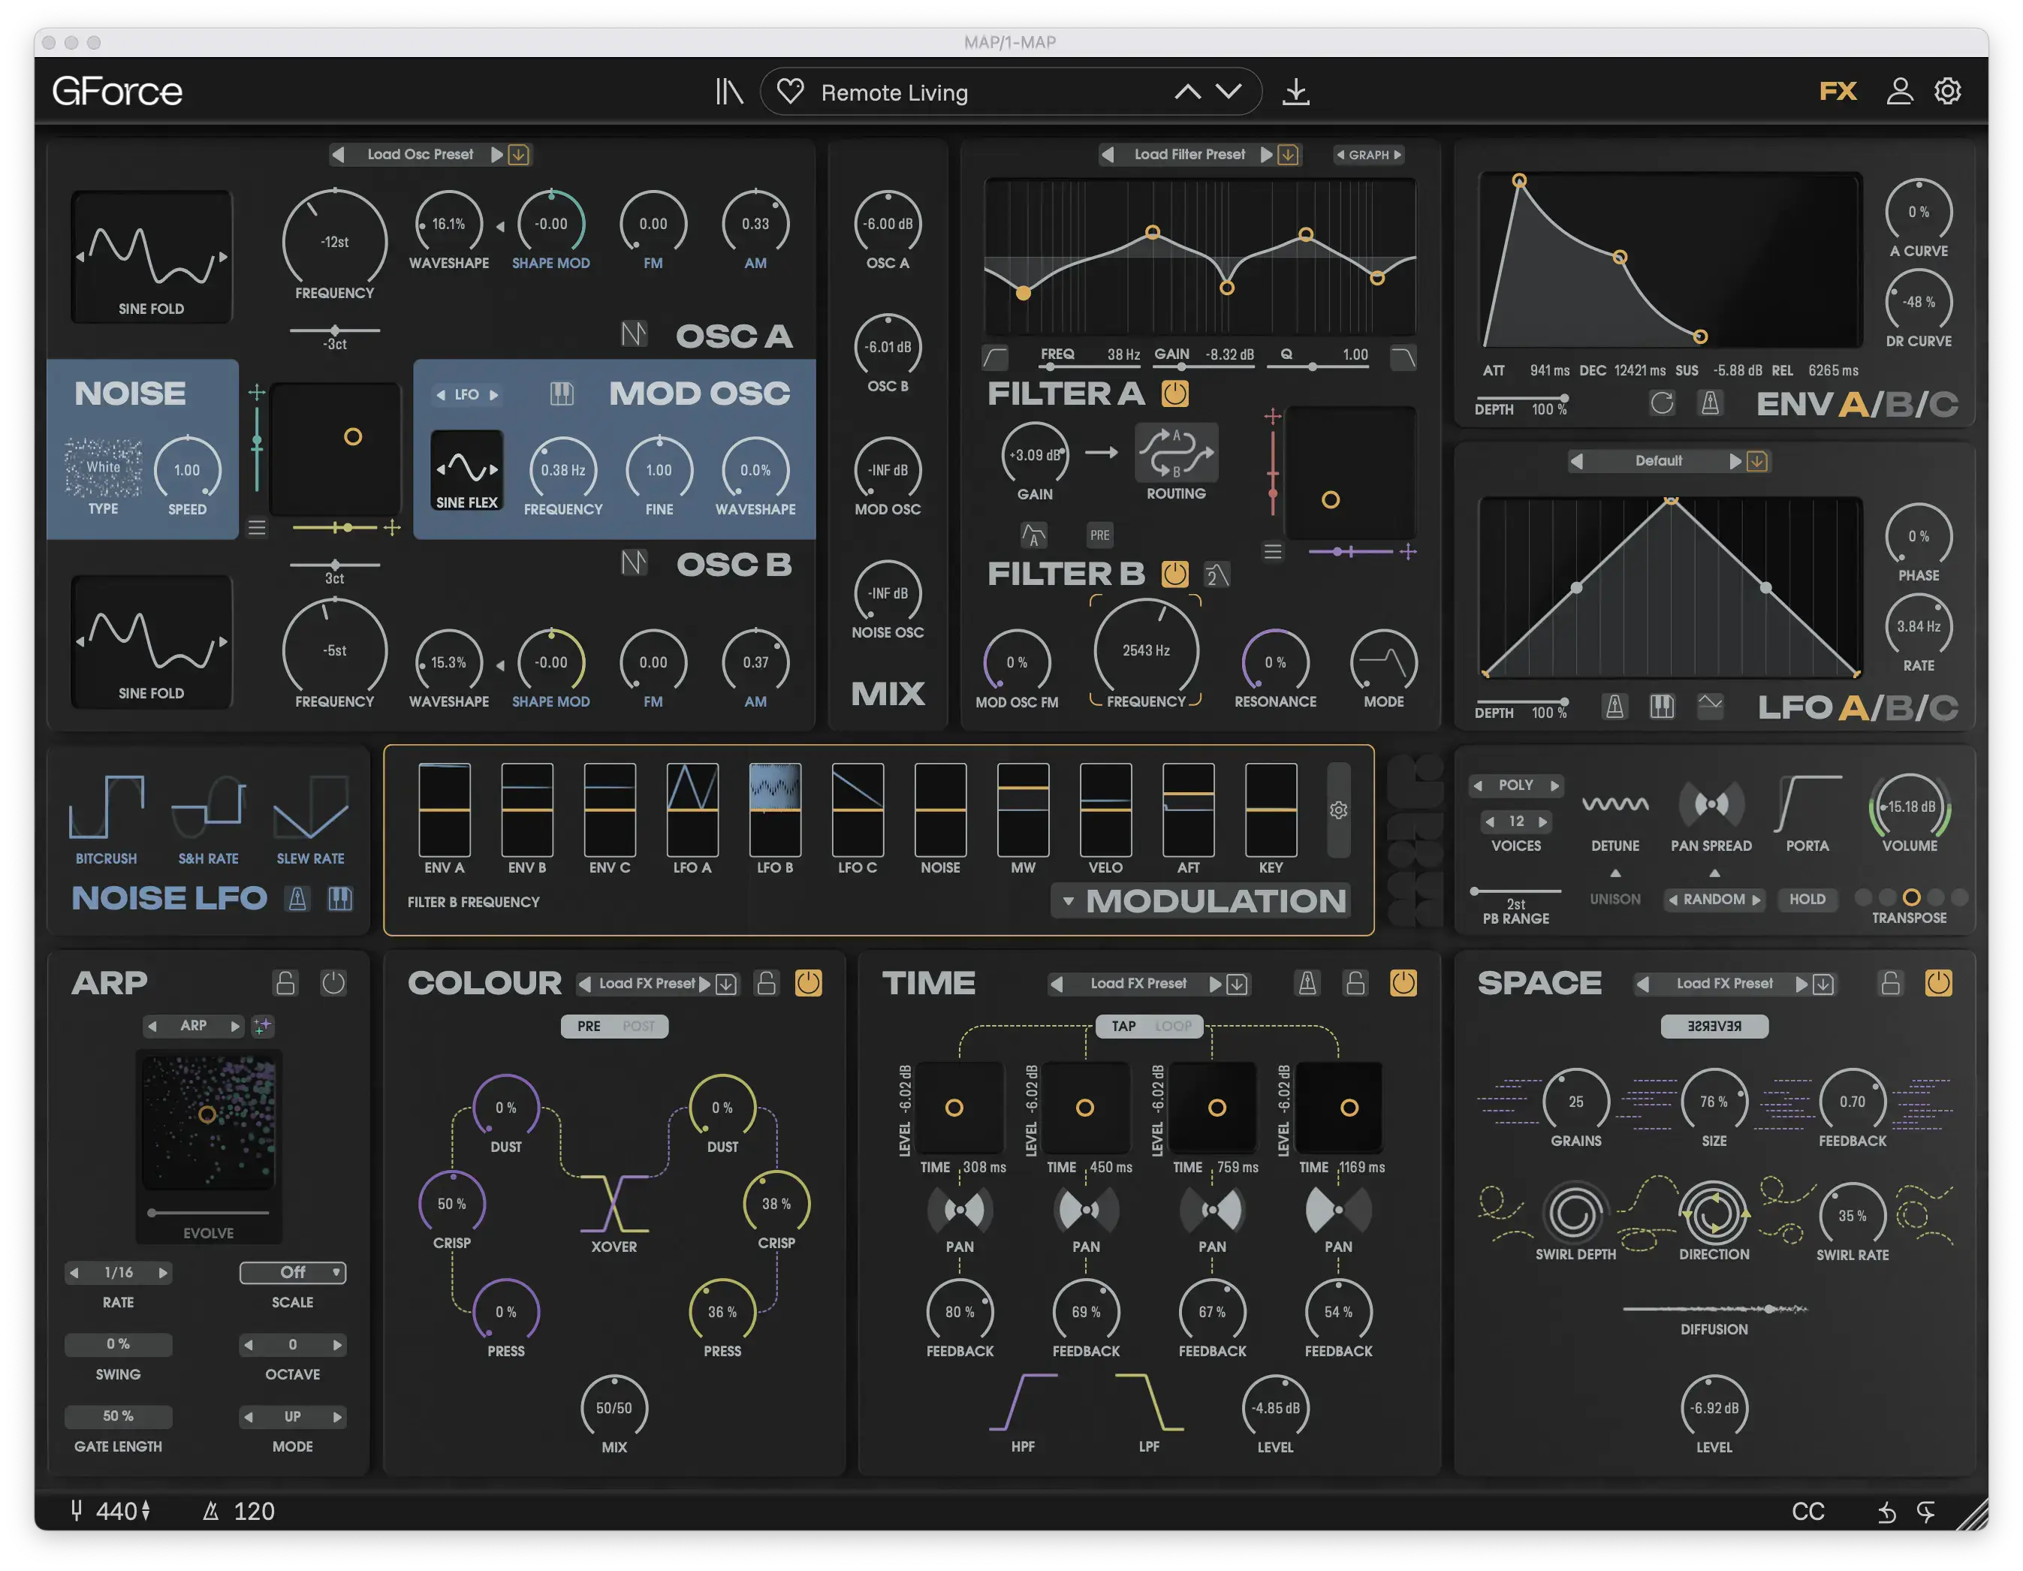Open the modulation settings gear icon
The image size is (2023, 1571).
tap(1338, 810)
